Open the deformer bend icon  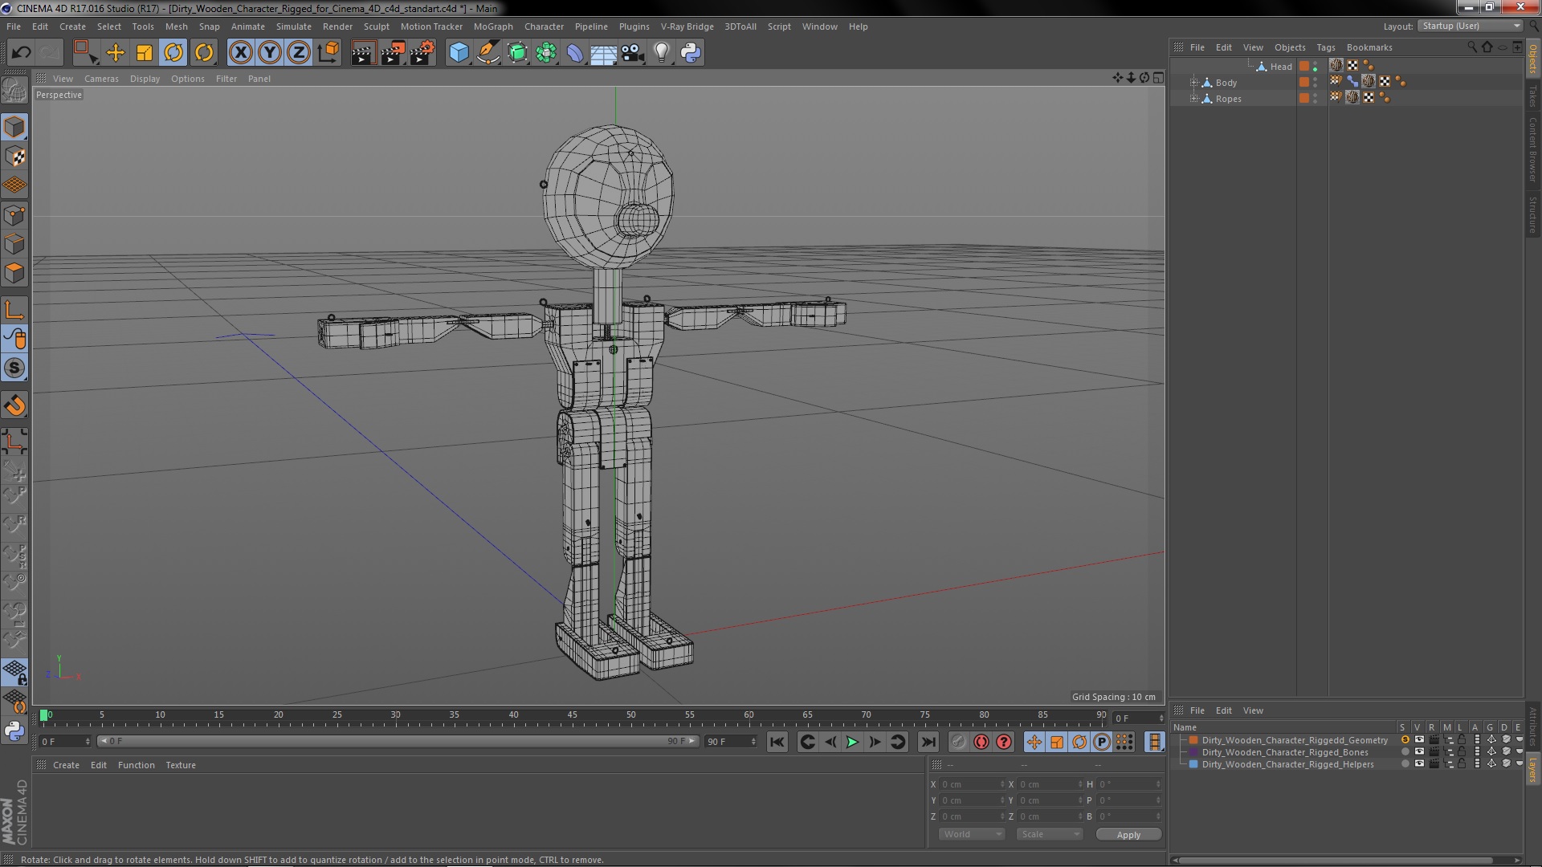[575, 53]
